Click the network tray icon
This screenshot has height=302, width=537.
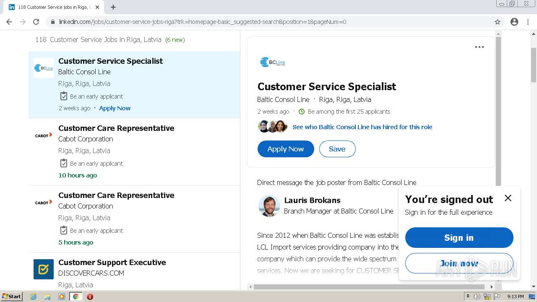[x=487, y=297]
